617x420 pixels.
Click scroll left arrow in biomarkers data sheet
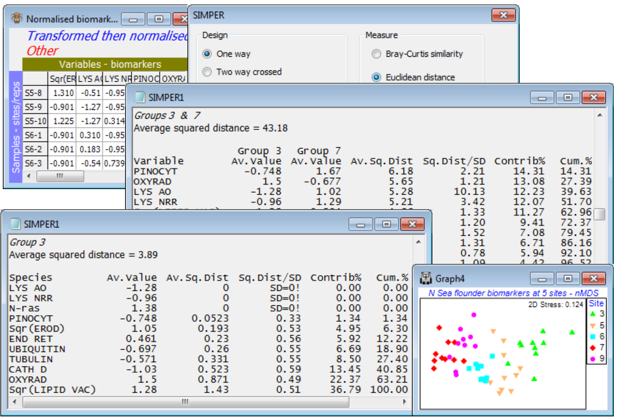pyautogui.click(x=29, y=176)
